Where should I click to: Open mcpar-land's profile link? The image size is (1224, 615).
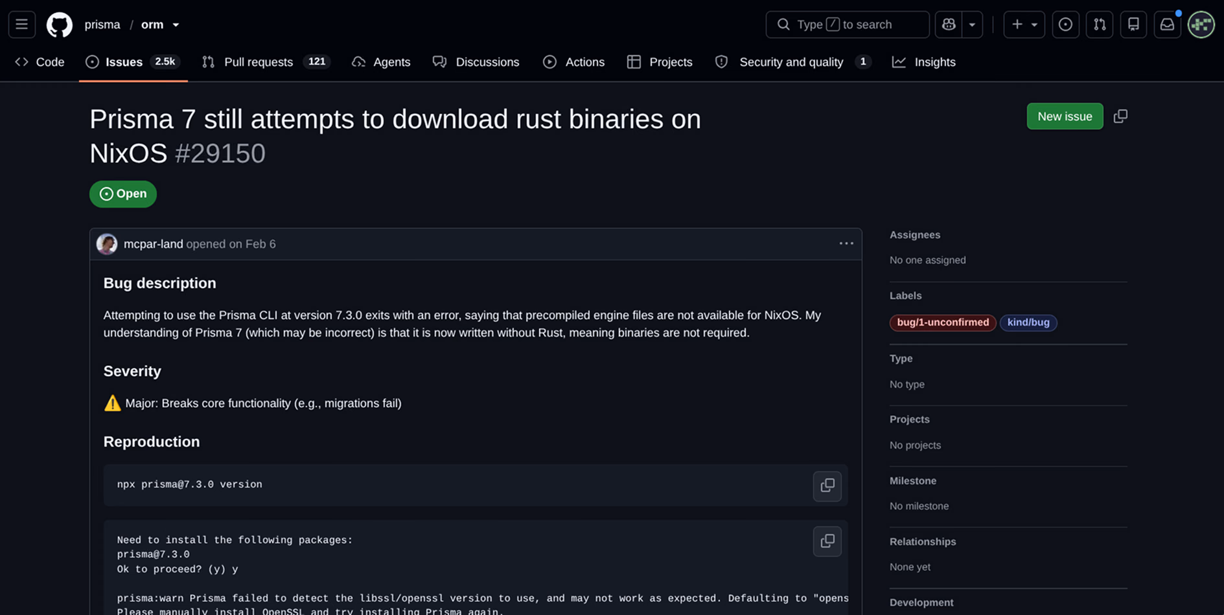point(153,244)
